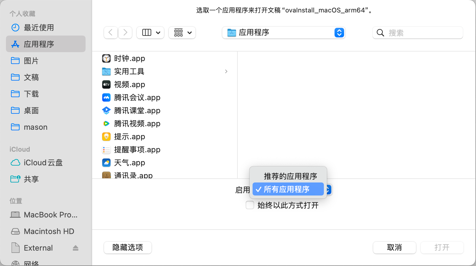The image size is (476, 266).
Task: Click the 时钟.app clock icon
Action: 106,58
